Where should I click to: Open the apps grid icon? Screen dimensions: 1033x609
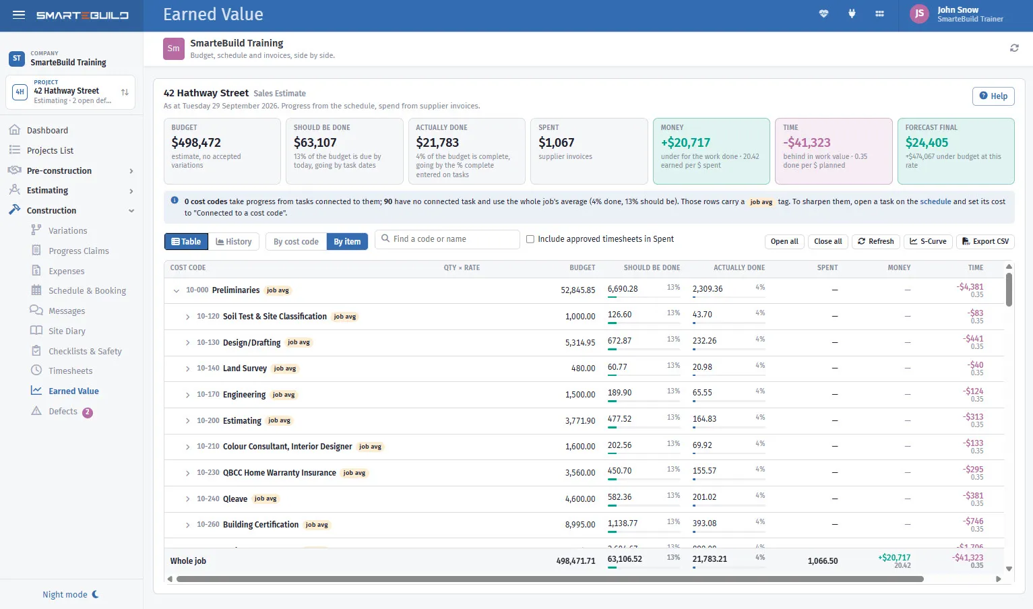click(879, 14)
